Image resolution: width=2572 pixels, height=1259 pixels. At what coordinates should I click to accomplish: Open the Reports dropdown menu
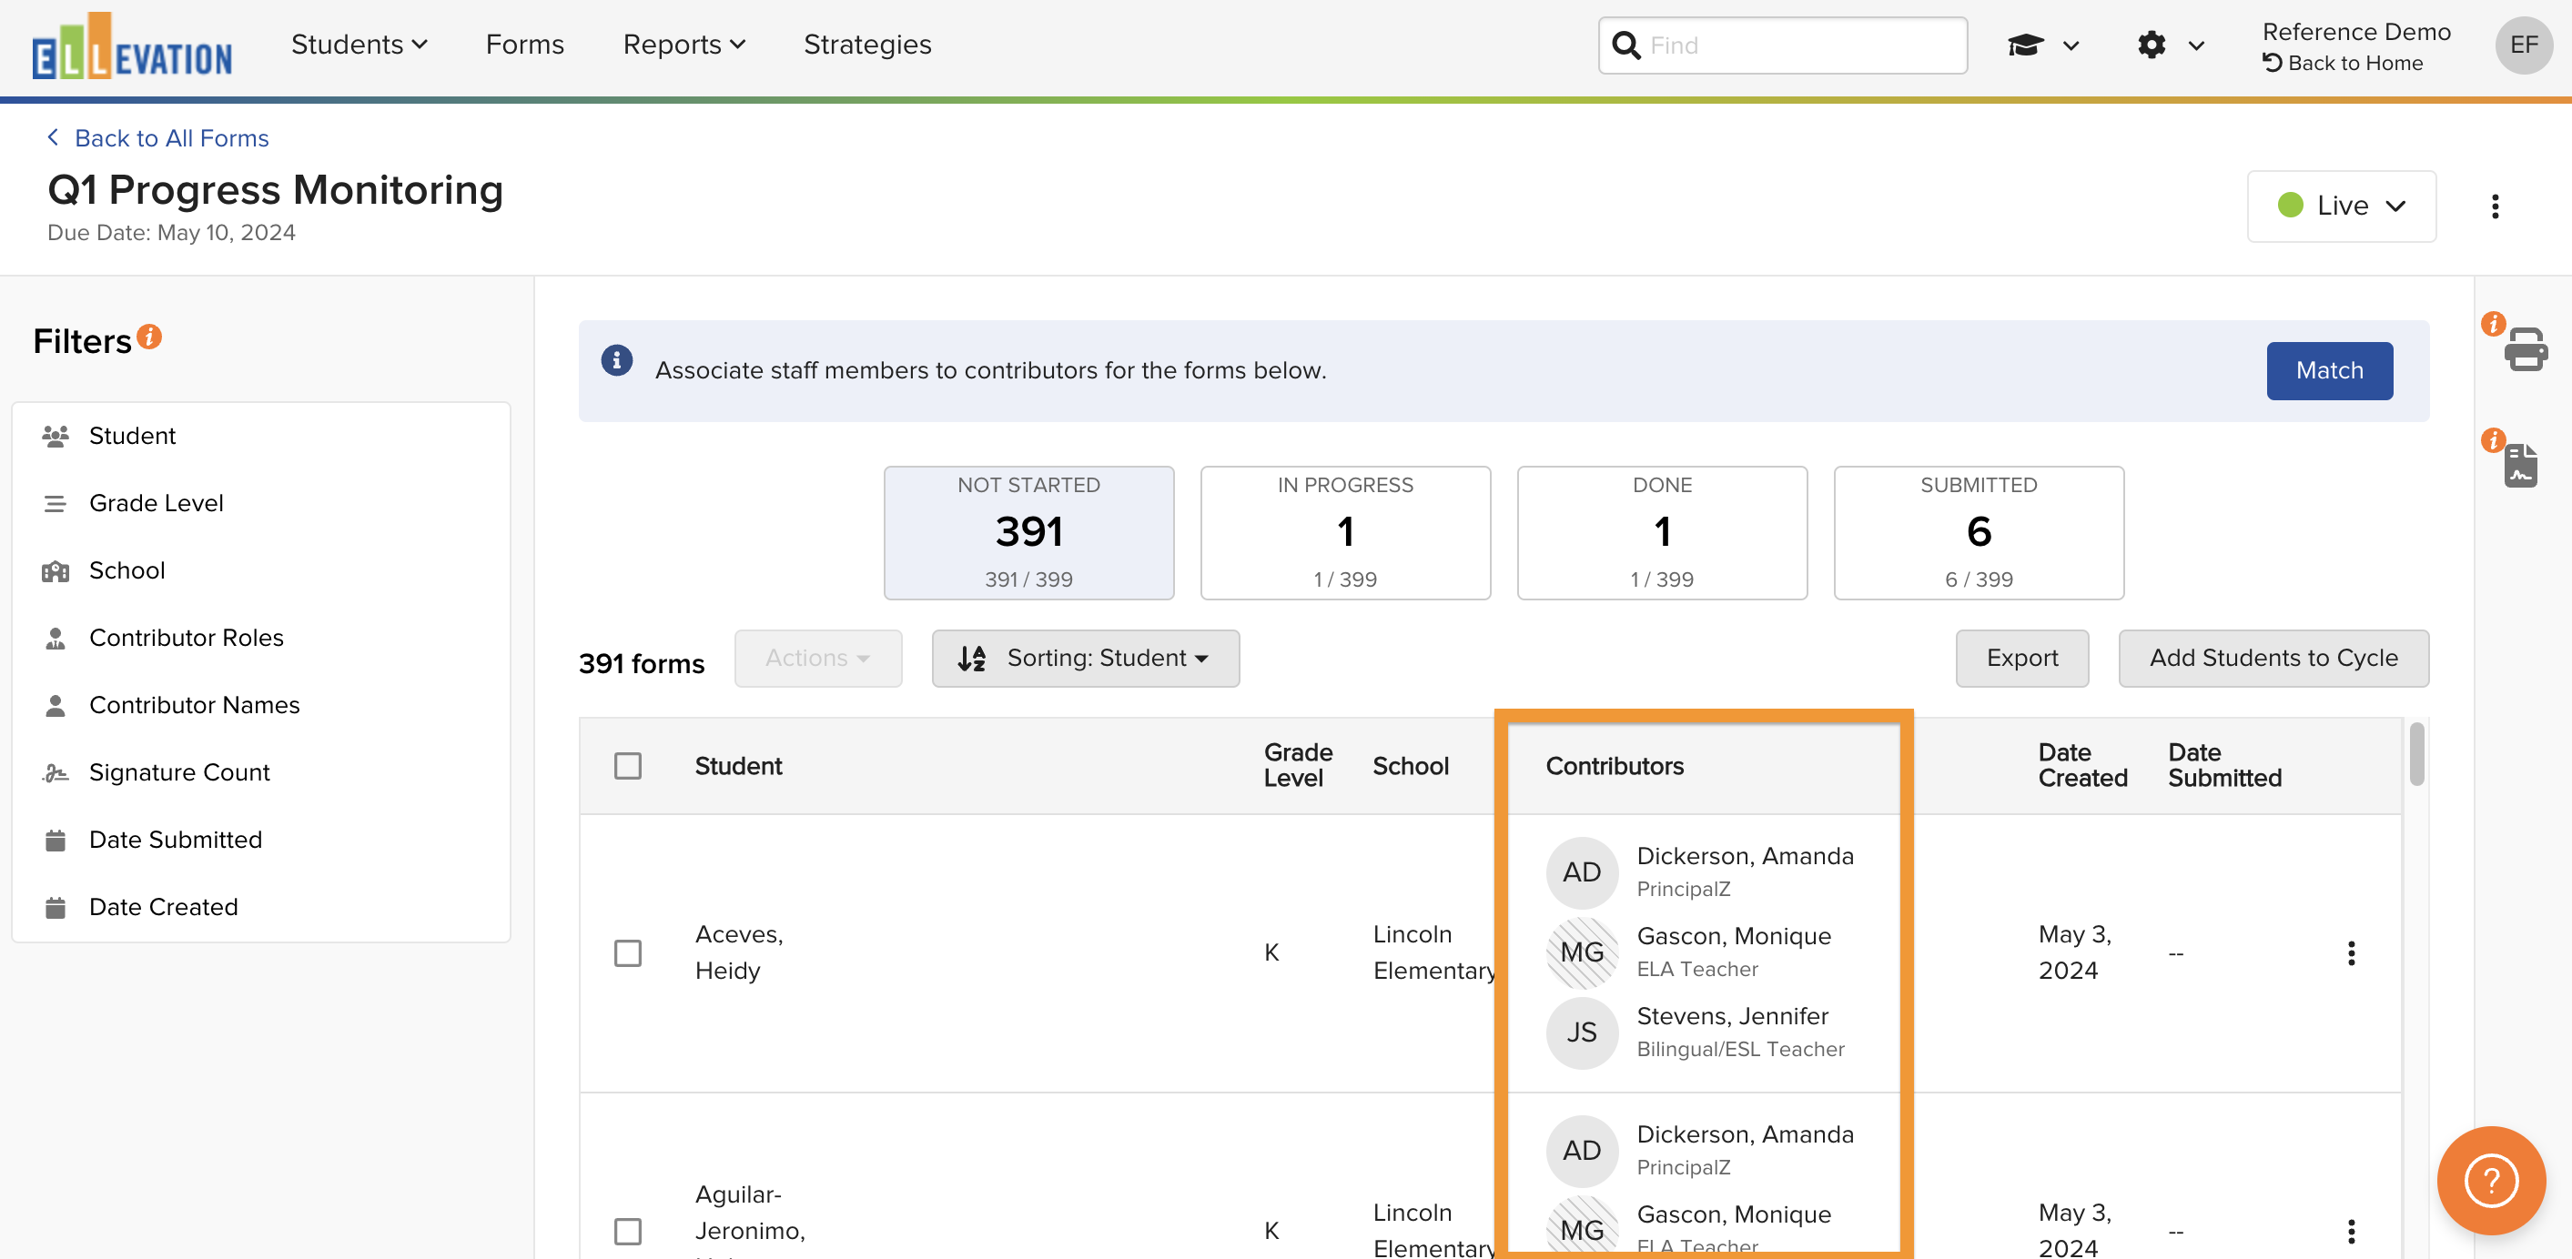coord(684,45)
